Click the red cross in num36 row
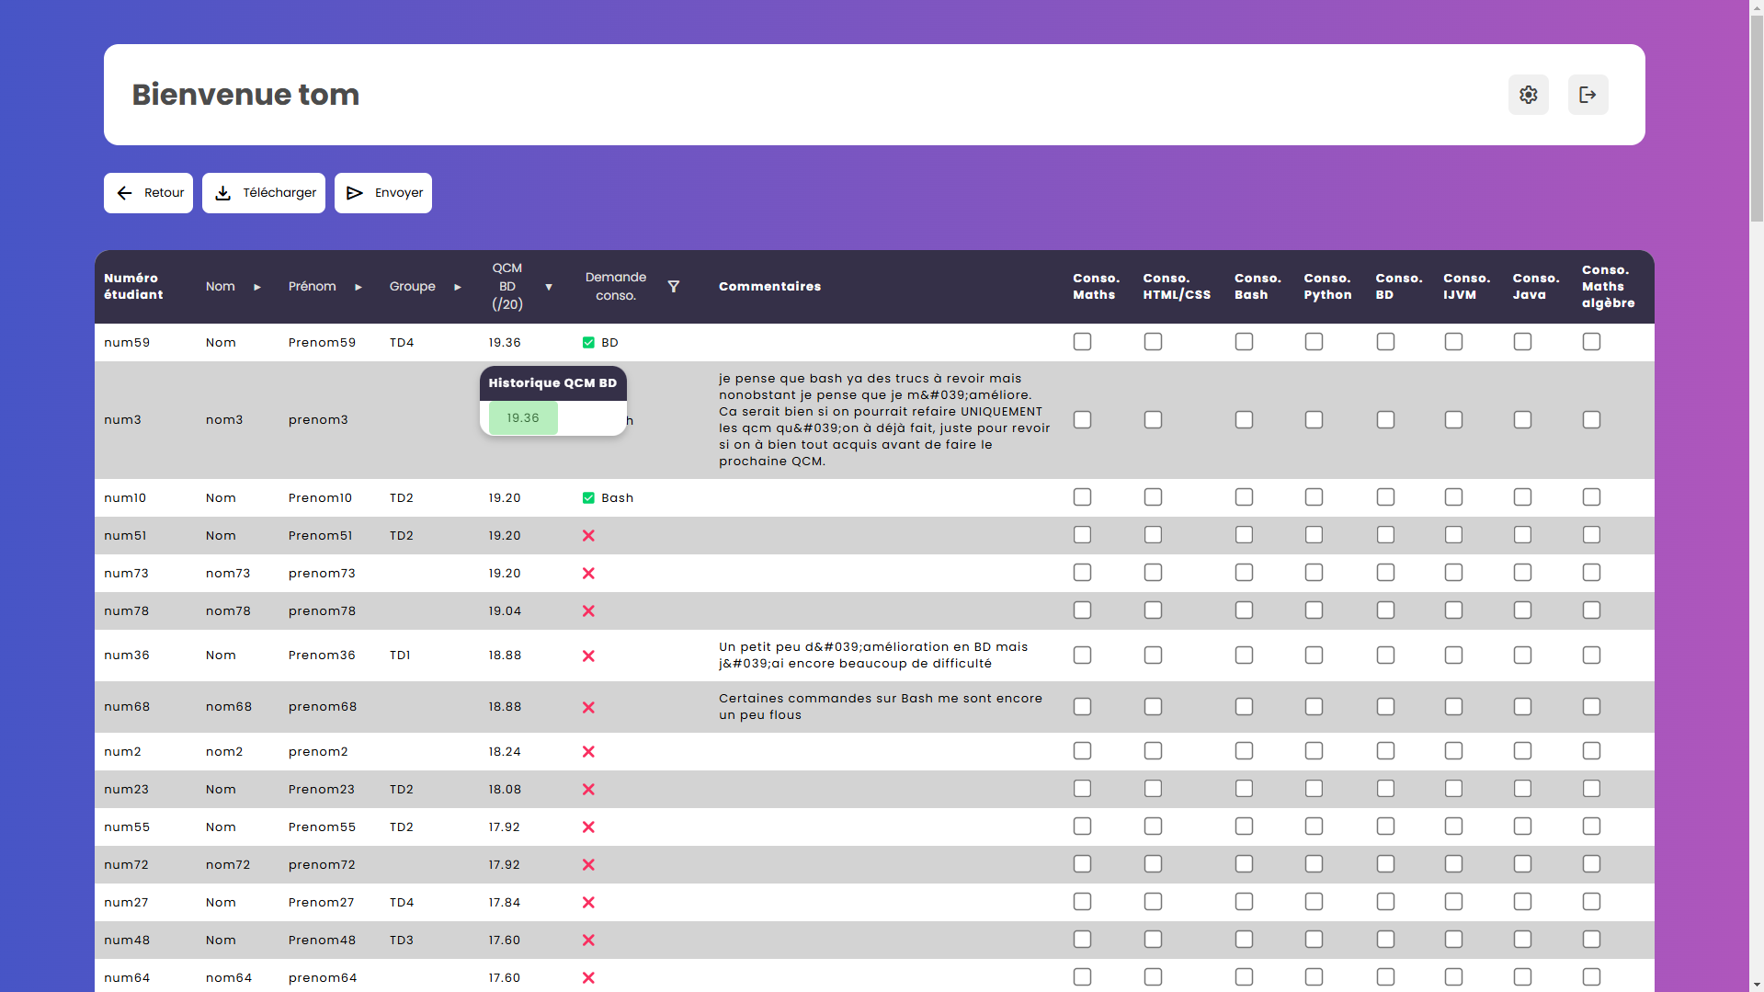This screenshot has width=1764, height=992. pos(588,656)
